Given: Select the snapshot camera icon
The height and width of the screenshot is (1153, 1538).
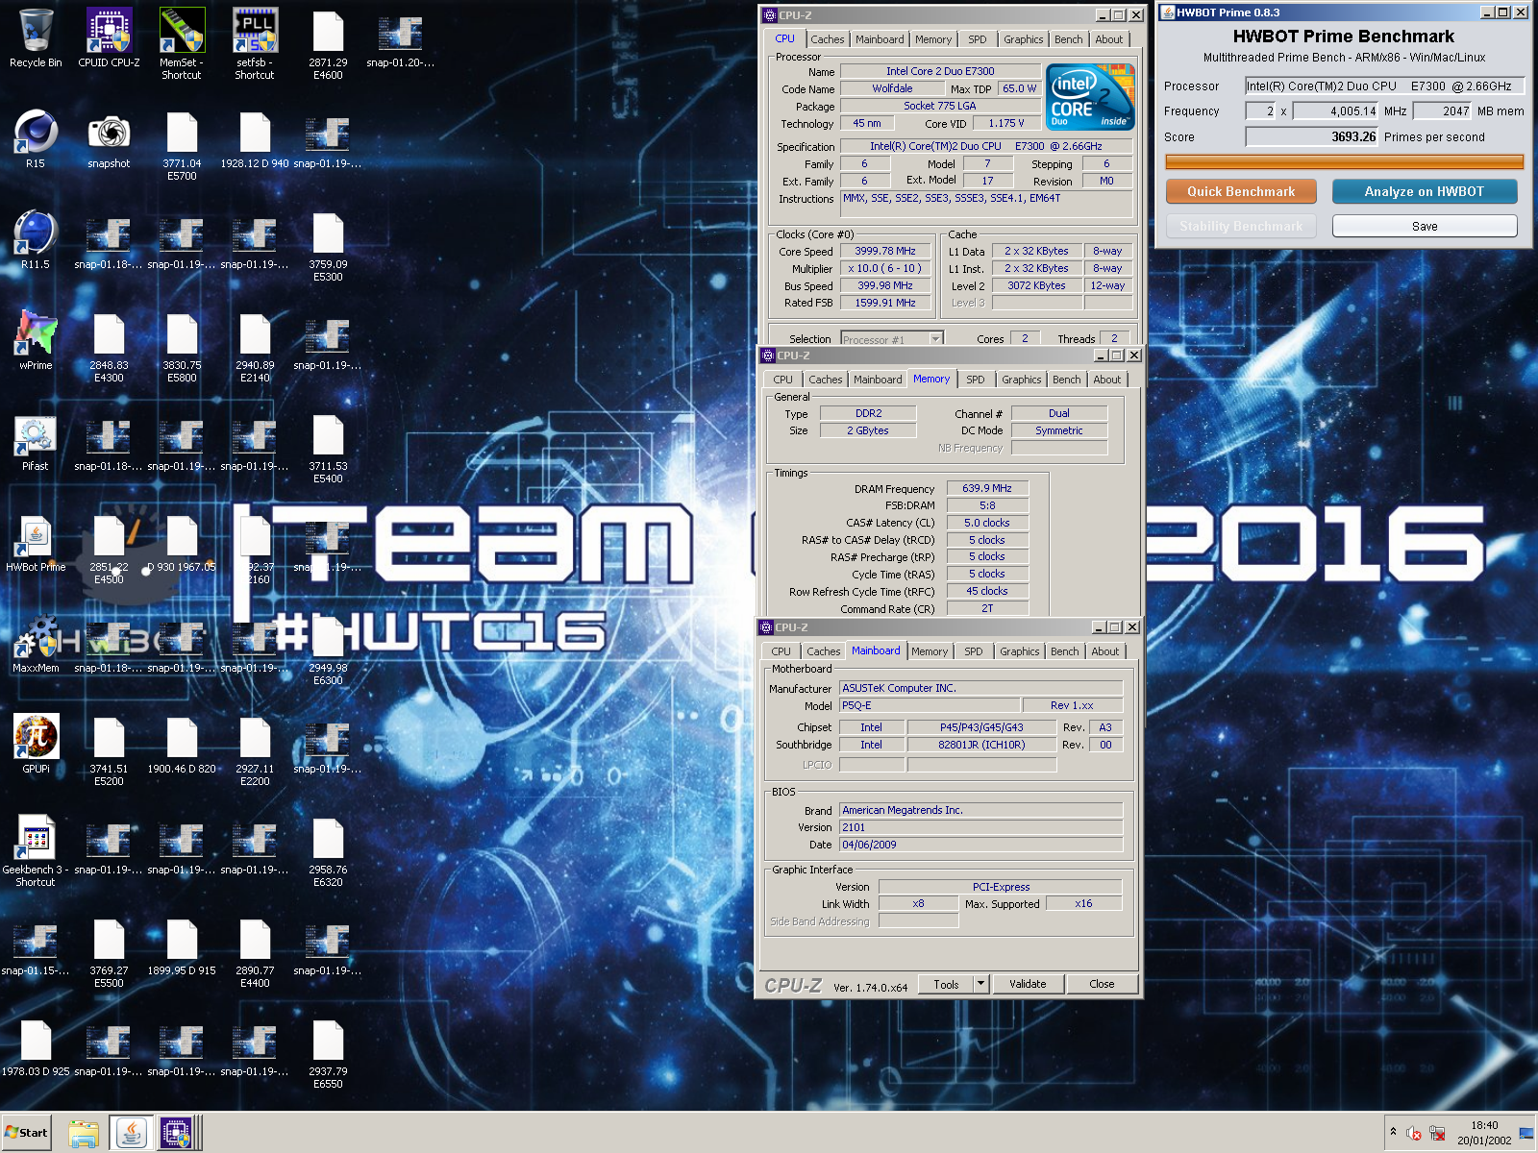Looking at the screenshot, I should (109, 139).
